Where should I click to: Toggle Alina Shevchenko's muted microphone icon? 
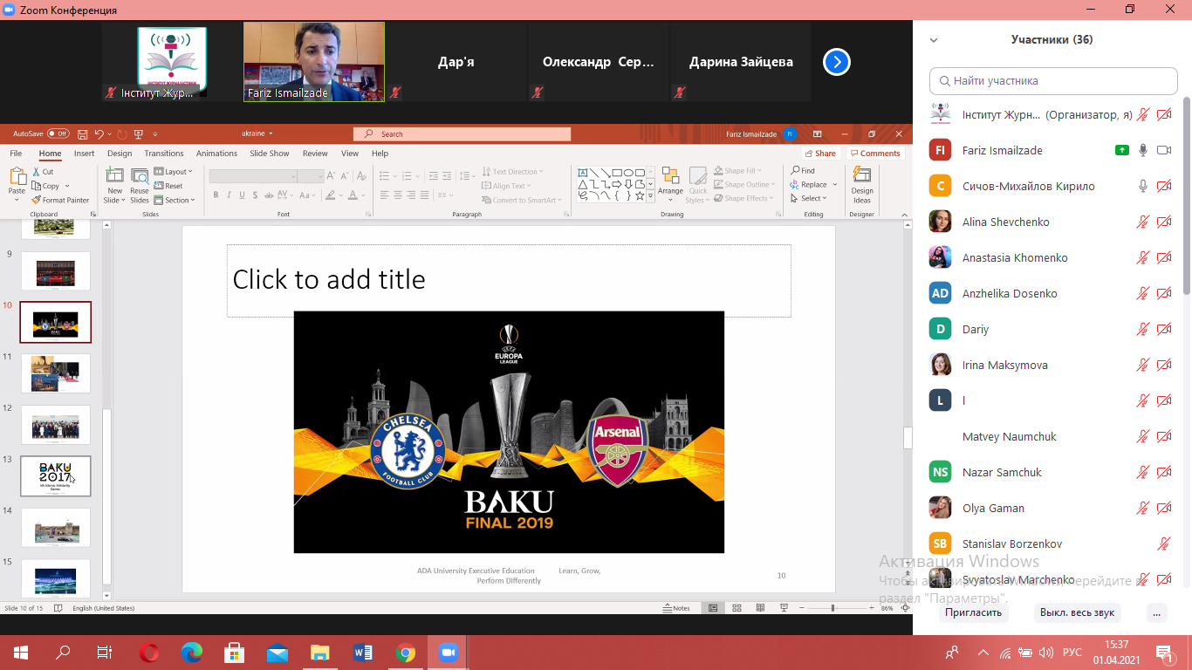(x=1142, y=222)
